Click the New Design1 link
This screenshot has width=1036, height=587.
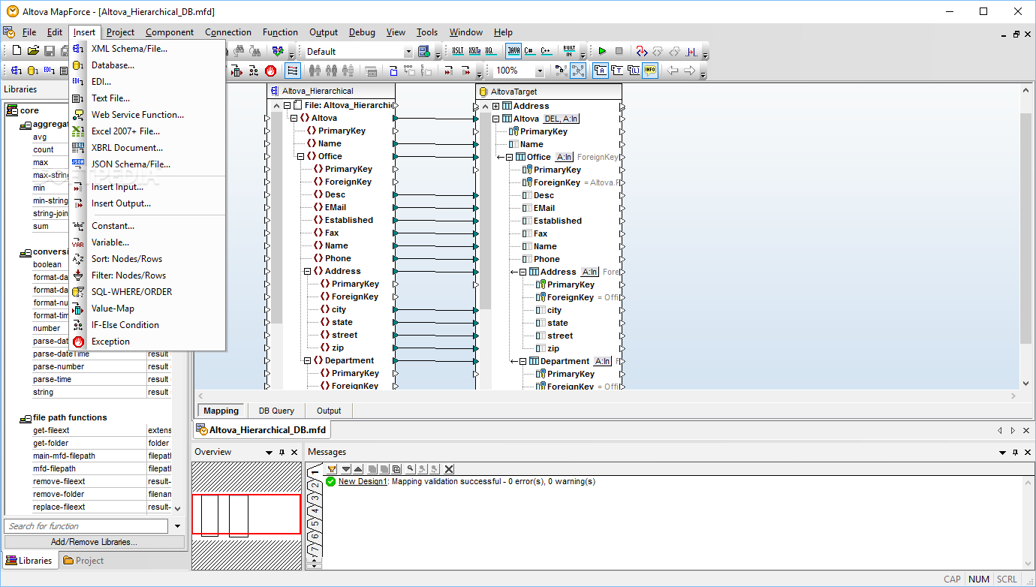pyautogui.click(x=363, y=481)
